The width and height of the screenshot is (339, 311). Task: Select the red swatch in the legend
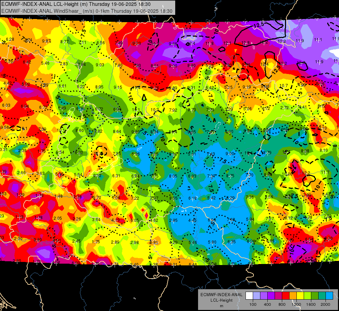286,296
